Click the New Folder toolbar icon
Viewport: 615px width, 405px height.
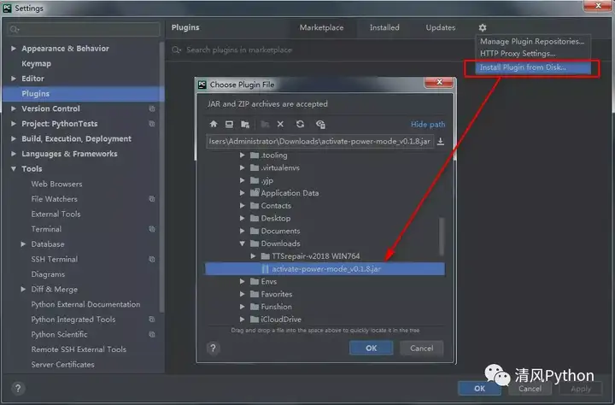pyautogui.click(x=265, y=124)
